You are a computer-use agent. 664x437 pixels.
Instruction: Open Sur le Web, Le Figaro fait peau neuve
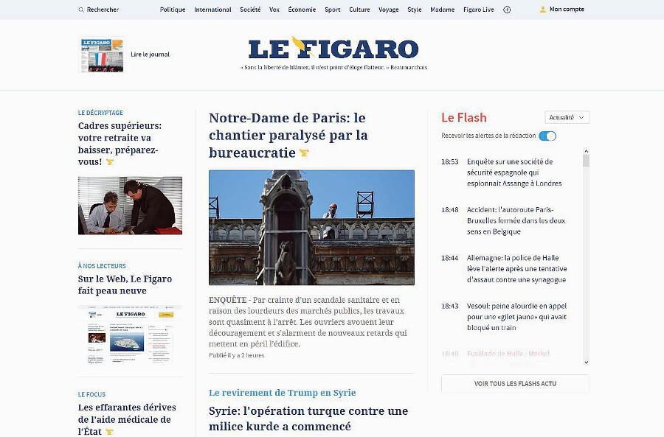pos(125,284)
